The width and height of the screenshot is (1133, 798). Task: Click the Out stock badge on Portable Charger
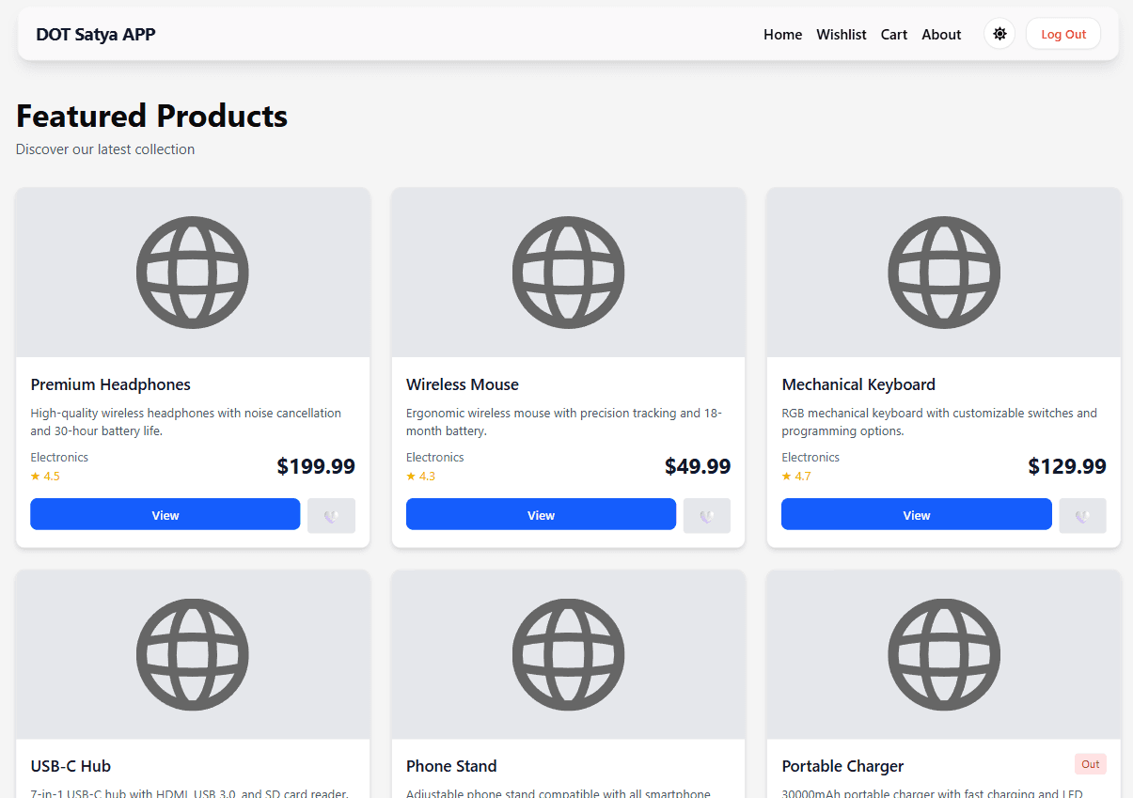click(1090, 764)
